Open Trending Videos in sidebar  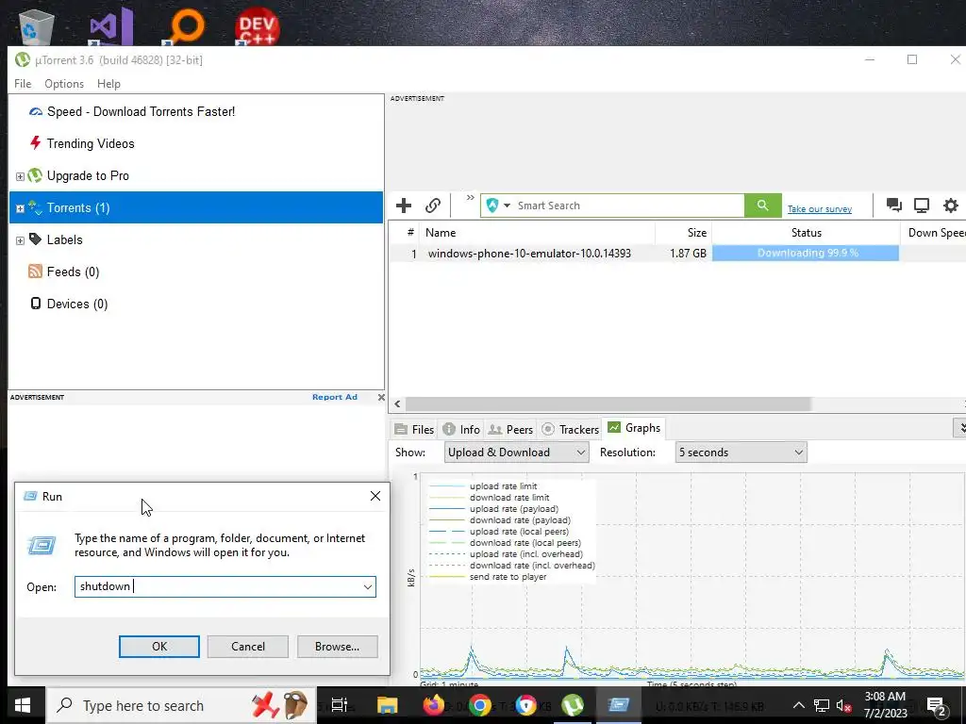point(90,143)
